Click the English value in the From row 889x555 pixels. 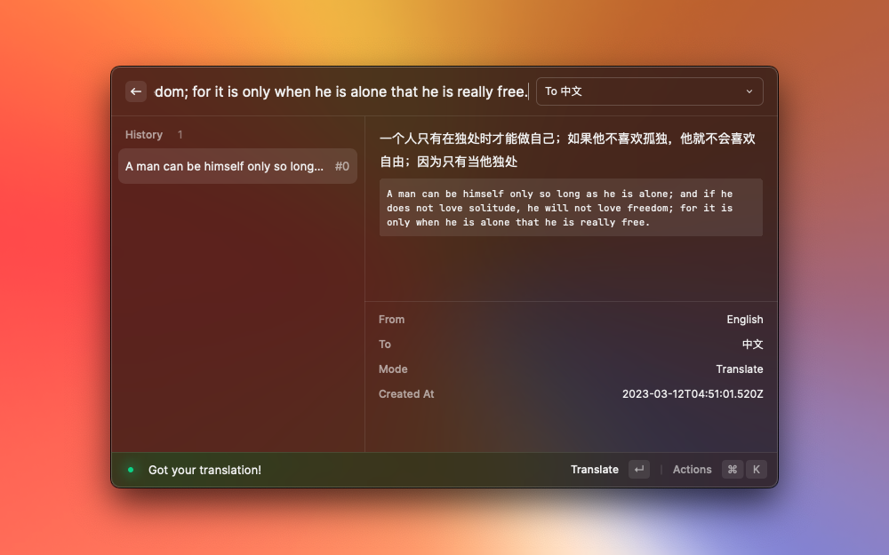pos(745,319)
